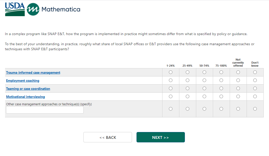Select 1-24% for Other case management approaches
Screen dimensions: 269x156
click(x=171, y=109)
